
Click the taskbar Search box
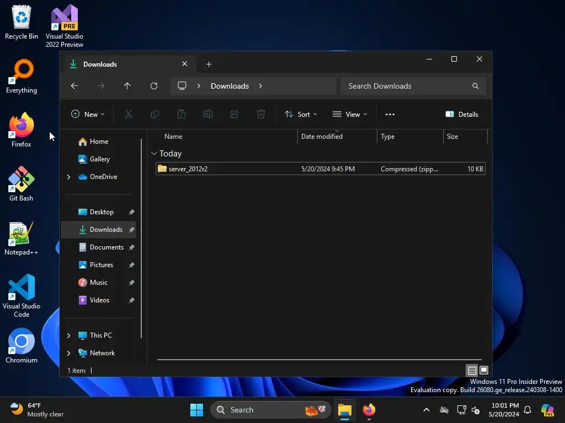(x=270, y=410)
